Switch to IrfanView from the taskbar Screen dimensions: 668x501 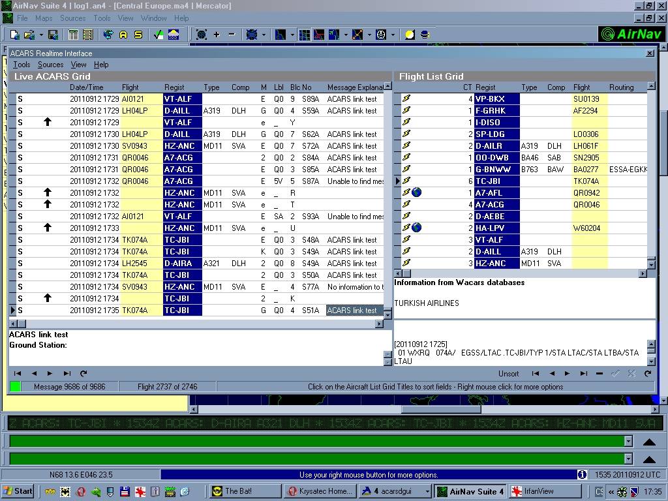[x=545, y=491]
